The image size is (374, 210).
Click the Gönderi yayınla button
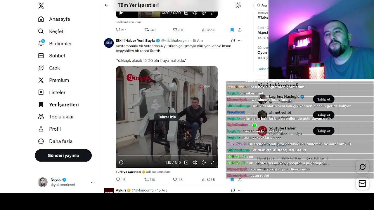[x=63, y=155]
